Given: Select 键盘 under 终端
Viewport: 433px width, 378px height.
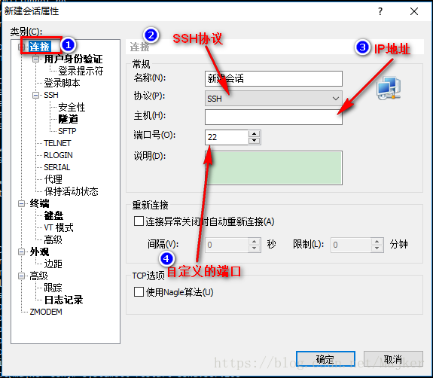Looking at the screenshot, I should (53, 215).
